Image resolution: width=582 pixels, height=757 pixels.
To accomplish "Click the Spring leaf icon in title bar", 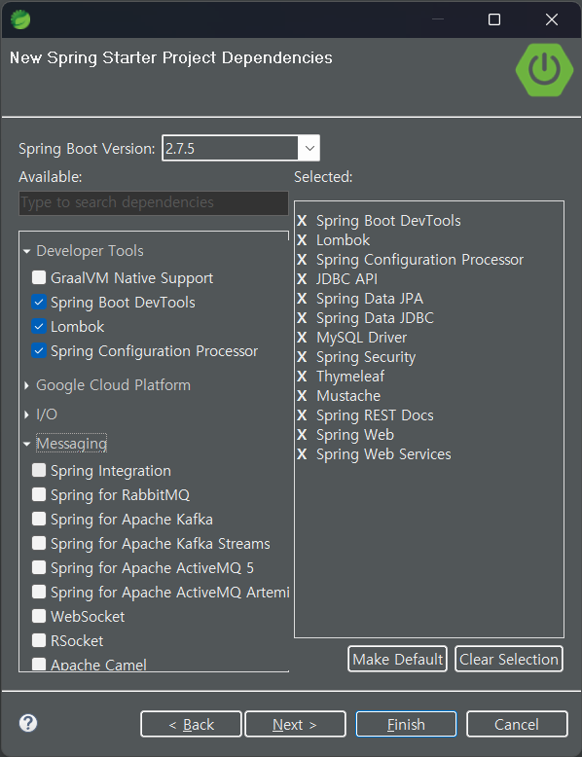I will [x=20, y=19].
